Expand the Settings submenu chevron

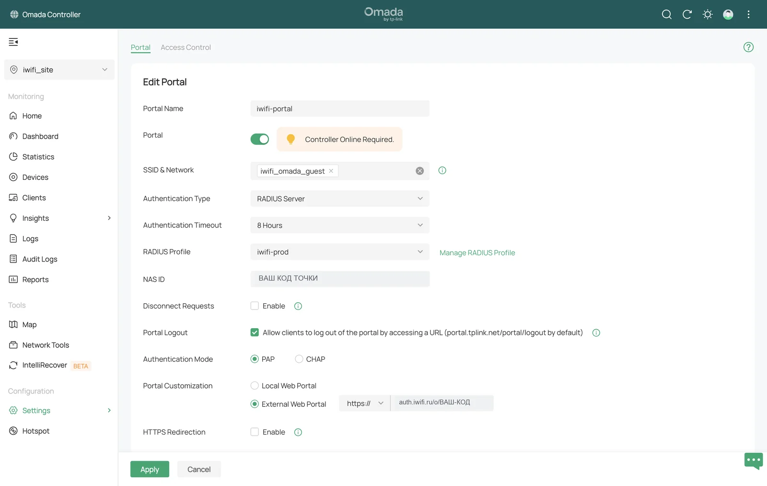(x=109, y=410)
